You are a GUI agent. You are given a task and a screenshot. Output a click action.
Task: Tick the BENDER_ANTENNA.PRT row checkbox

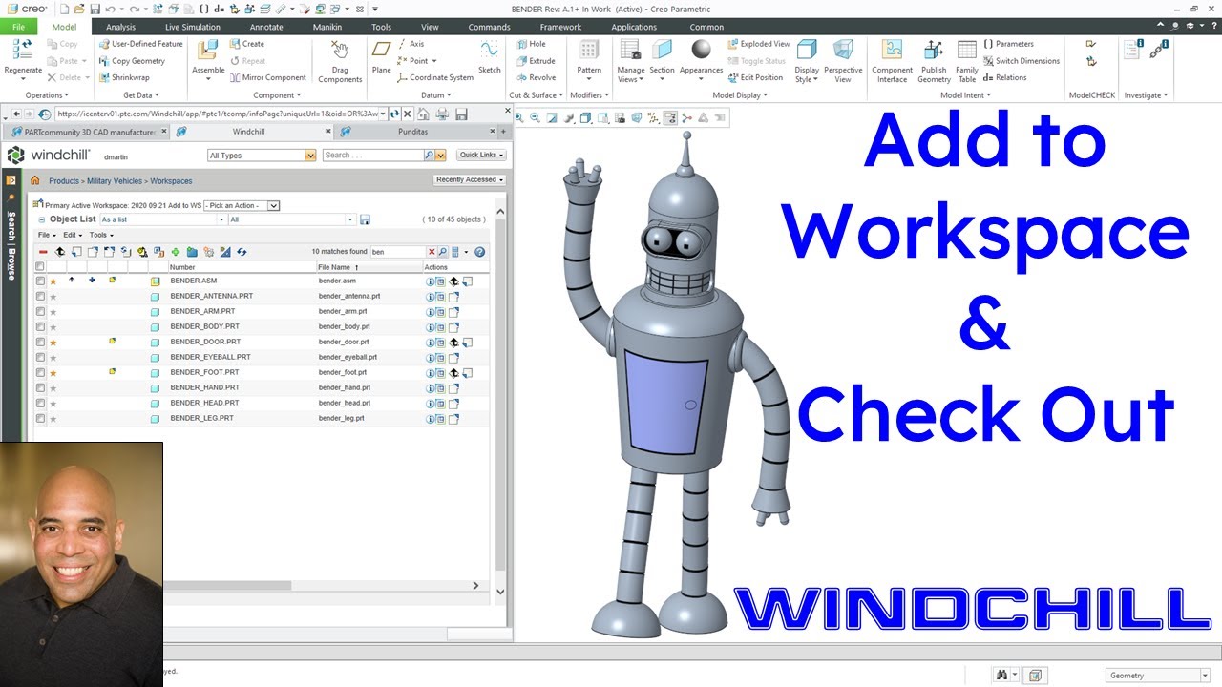click(x=40, y=297)
